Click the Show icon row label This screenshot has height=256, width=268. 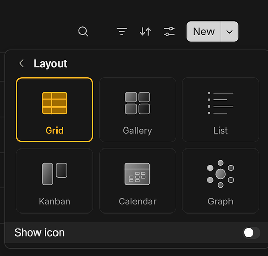coord(40,232)
